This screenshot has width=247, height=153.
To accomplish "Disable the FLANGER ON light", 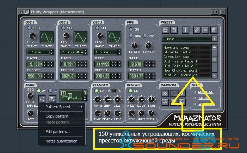I will click(x=97, y=91).
